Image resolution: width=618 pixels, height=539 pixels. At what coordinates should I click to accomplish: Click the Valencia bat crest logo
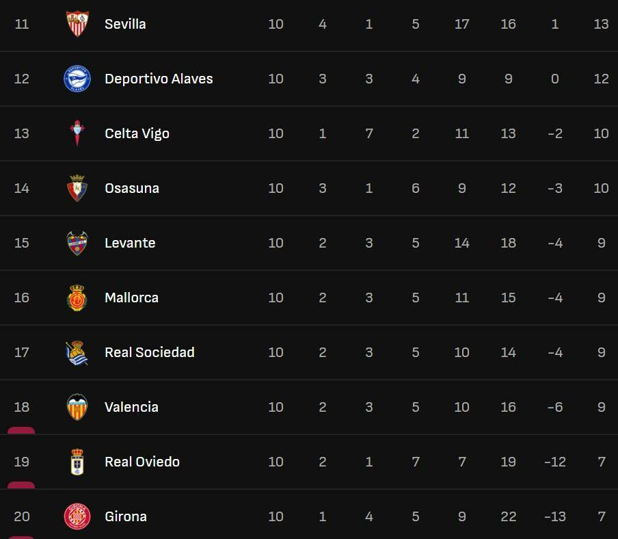pos(77,407)
